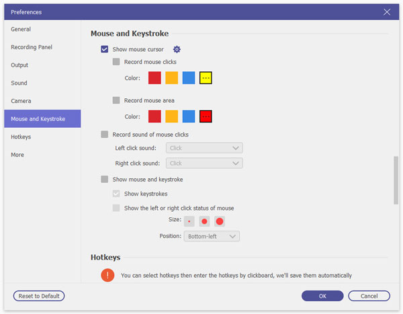This screenshot has width=403, height=314.
Task: Click the Reset to Default button
Action: point(39,296)
